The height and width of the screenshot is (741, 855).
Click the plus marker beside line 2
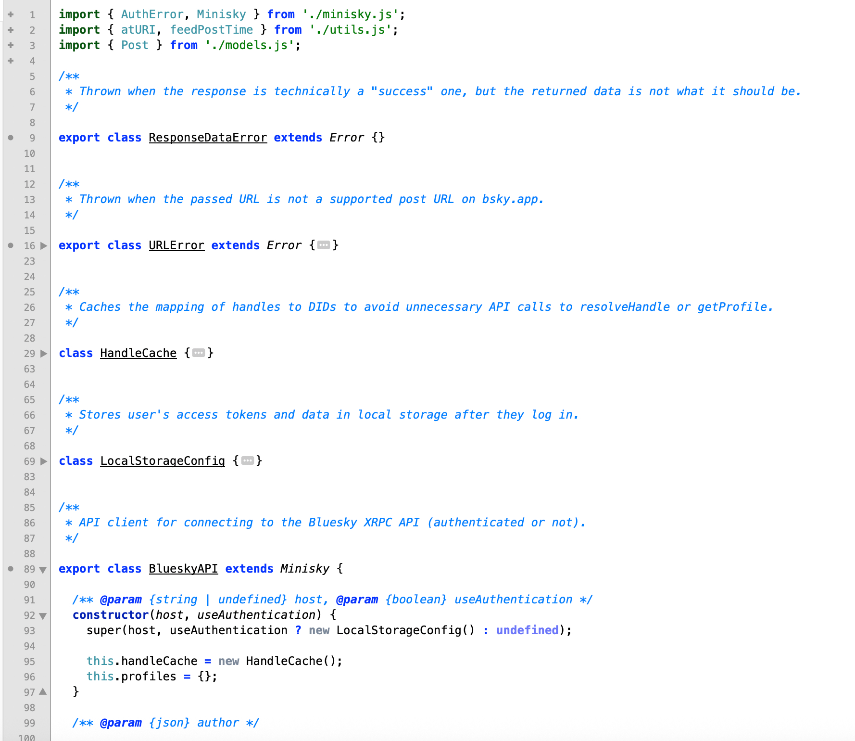click(10, 30)
